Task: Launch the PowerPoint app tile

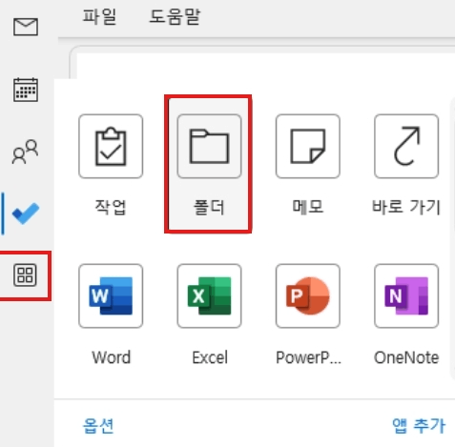Action: pos(308,295)
